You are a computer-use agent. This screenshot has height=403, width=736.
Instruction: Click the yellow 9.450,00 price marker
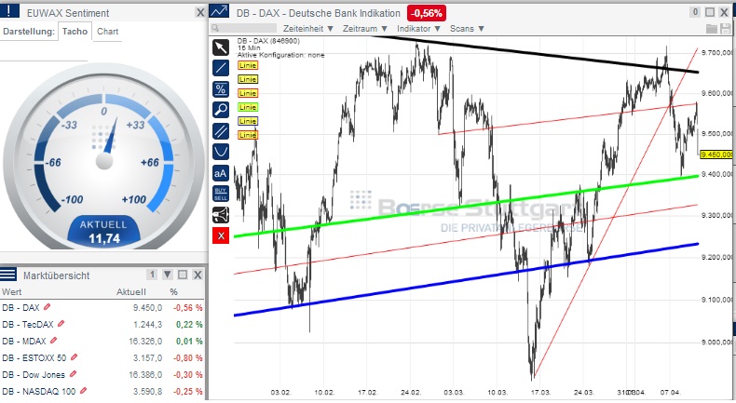716,154
